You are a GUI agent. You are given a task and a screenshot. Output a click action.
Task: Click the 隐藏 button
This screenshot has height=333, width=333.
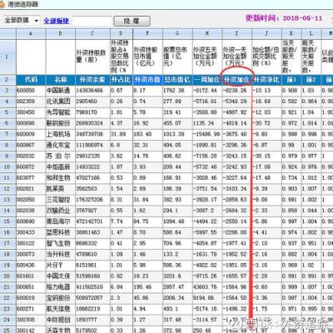click(132, 21)
